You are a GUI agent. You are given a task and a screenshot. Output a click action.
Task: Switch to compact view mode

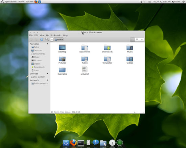coord(141,40)
